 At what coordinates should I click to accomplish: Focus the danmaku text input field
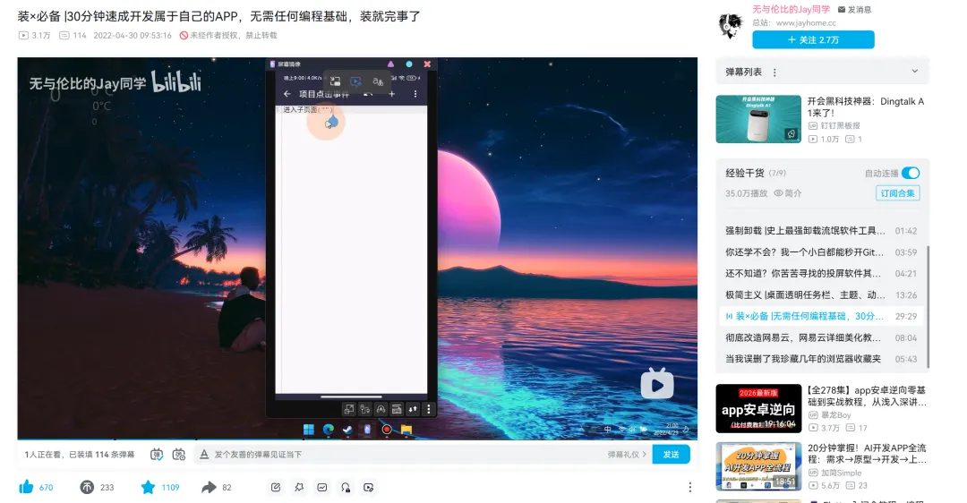point(407,455)
